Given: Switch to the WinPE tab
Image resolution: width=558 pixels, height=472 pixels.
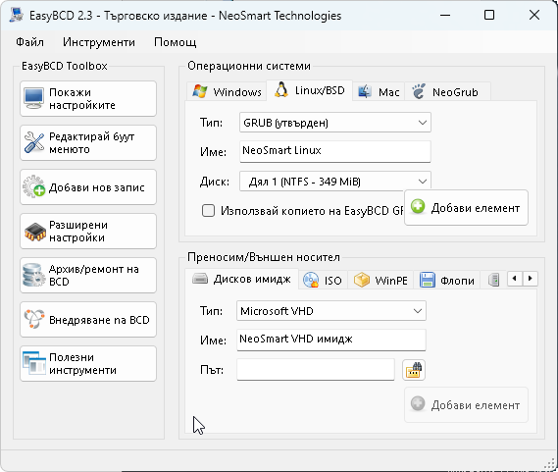Looking at the screenshot, I should coord(380,281).
